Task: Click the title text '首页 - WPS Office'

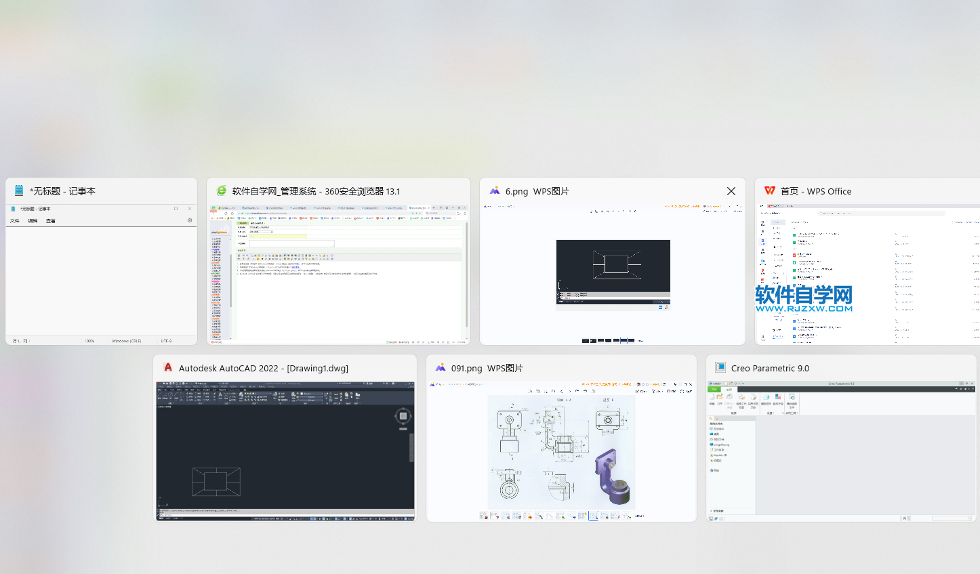Action: click(816, 191)
